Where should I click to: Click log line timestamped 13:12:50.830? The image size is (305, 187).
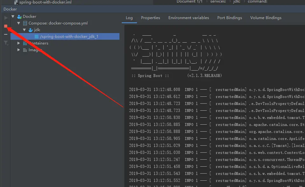click(217, 118)
